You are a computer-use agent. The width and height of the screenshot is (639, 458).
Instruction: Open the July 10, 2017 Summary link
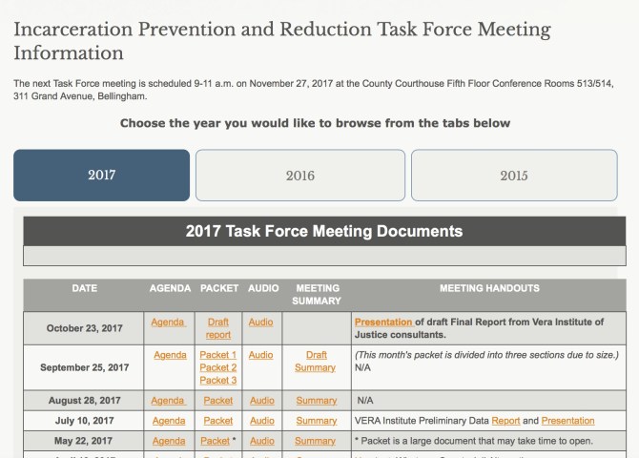(x=317, y=421)
